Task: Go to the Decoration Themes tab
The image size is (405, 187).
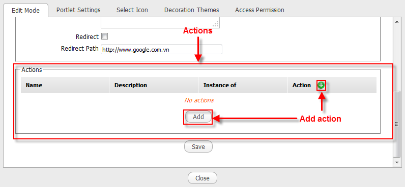Action: pos(191,10)
